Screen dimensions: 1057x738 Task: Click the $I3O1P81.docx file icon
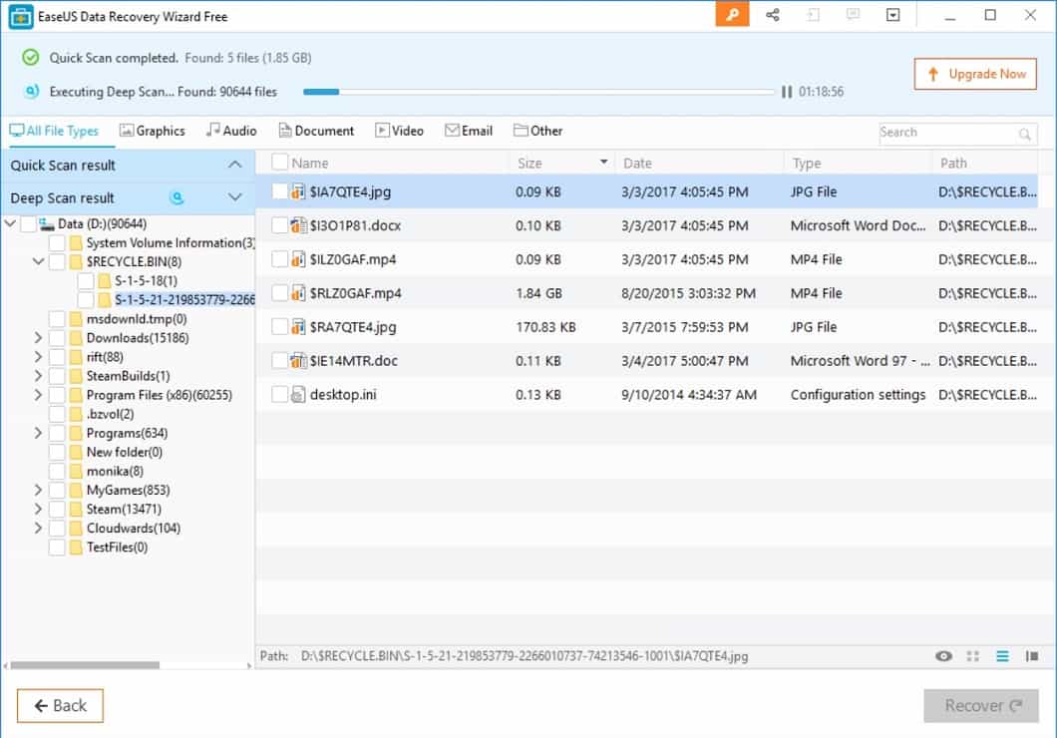coord(298,225)
